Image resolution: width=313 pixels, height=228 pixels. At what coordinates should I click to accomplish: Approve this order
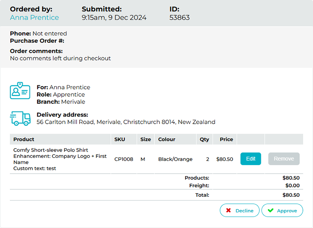(282, 211)
